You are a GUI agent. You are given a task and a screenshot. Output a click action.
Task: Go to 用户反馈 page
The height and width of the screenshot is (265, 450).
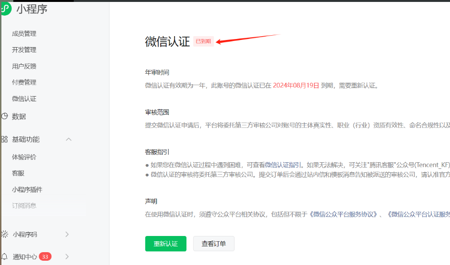(x=24, y=66)
